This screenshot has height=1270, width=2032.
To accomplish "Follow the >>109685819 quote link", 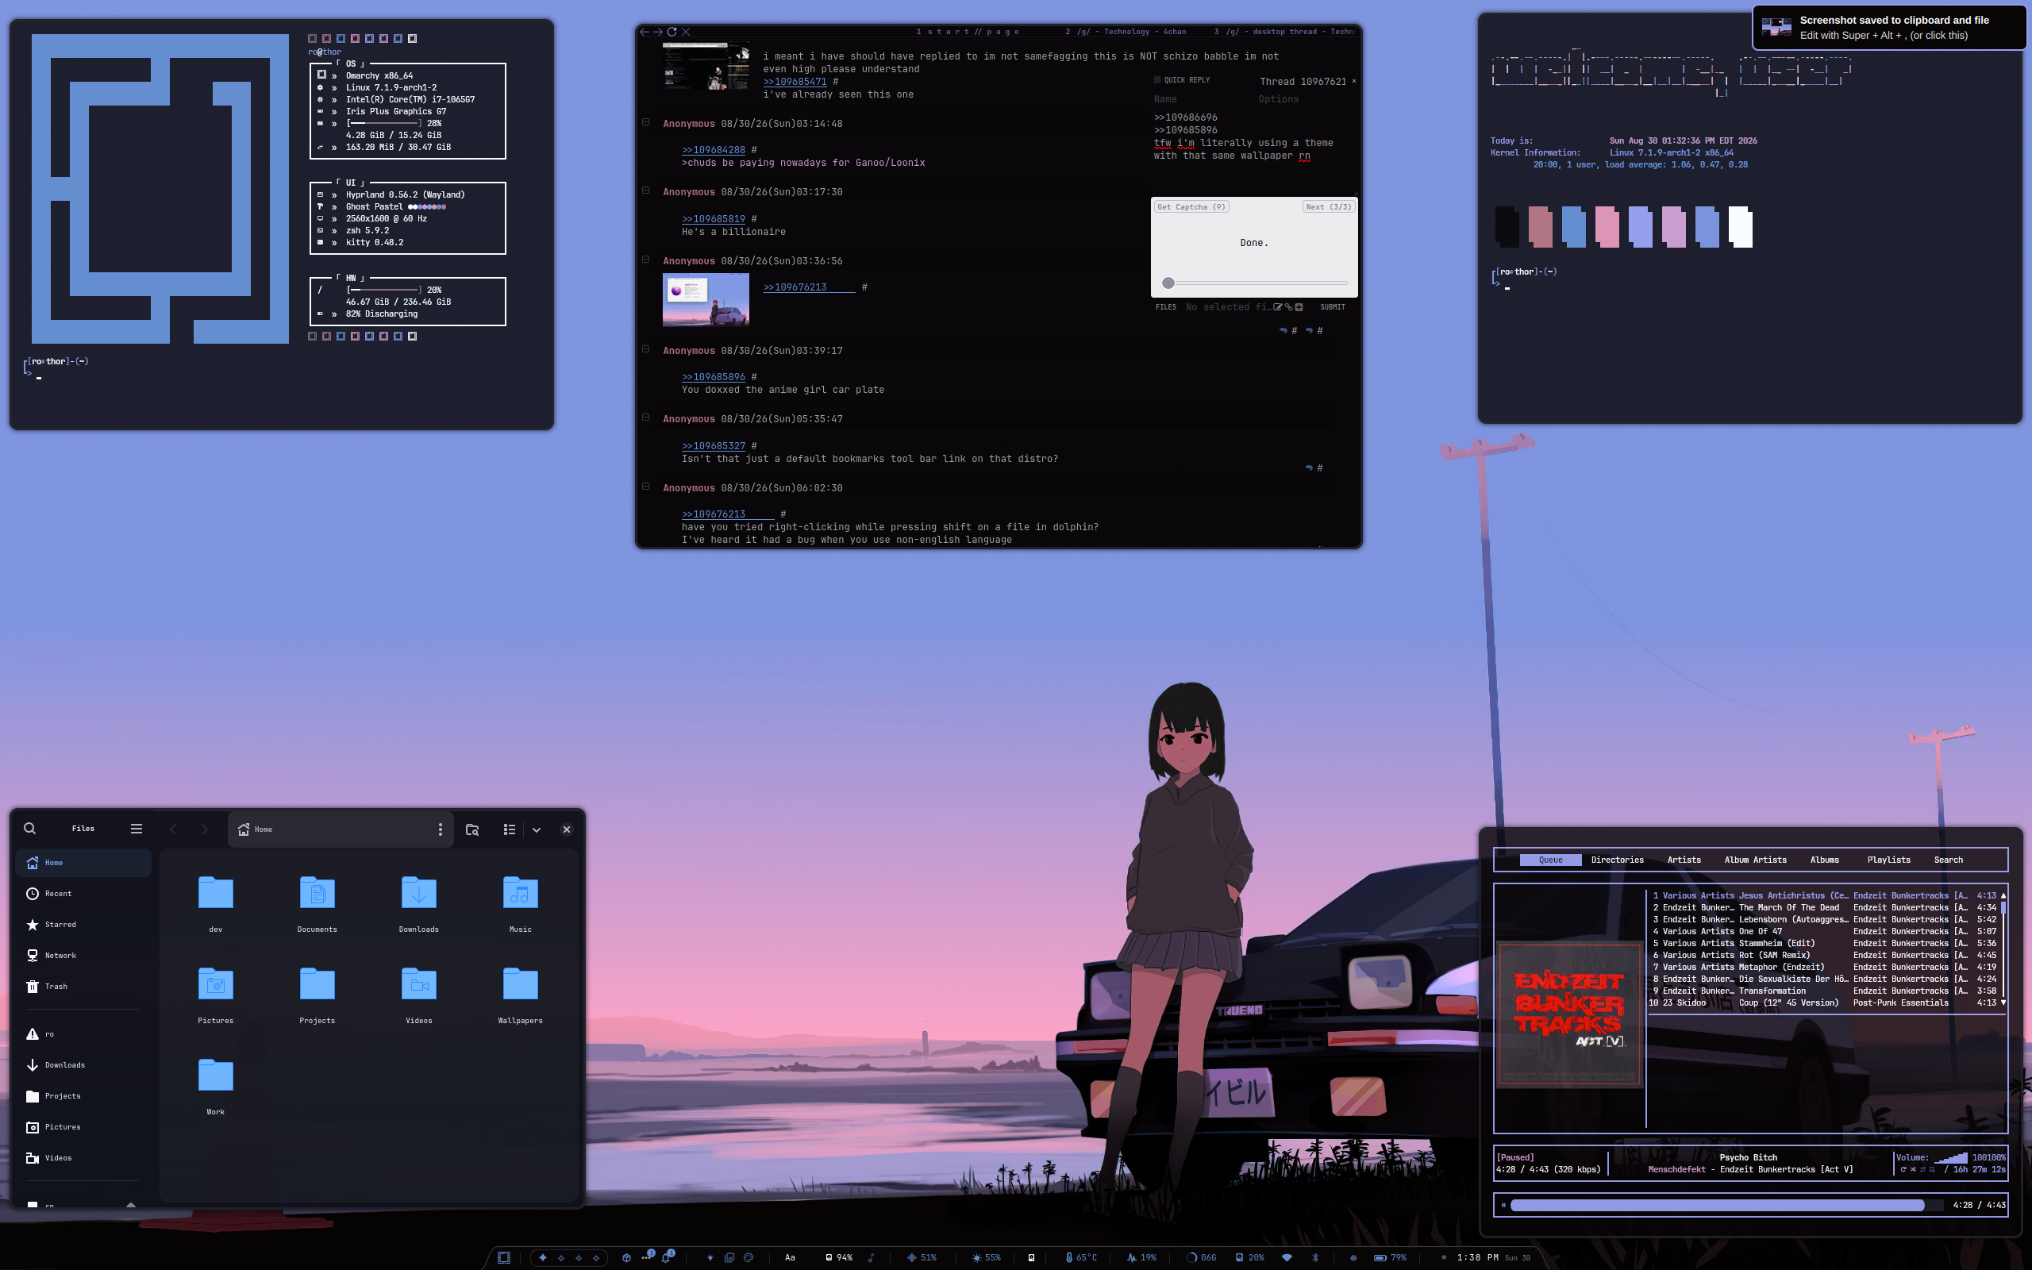I will (714, 219).
